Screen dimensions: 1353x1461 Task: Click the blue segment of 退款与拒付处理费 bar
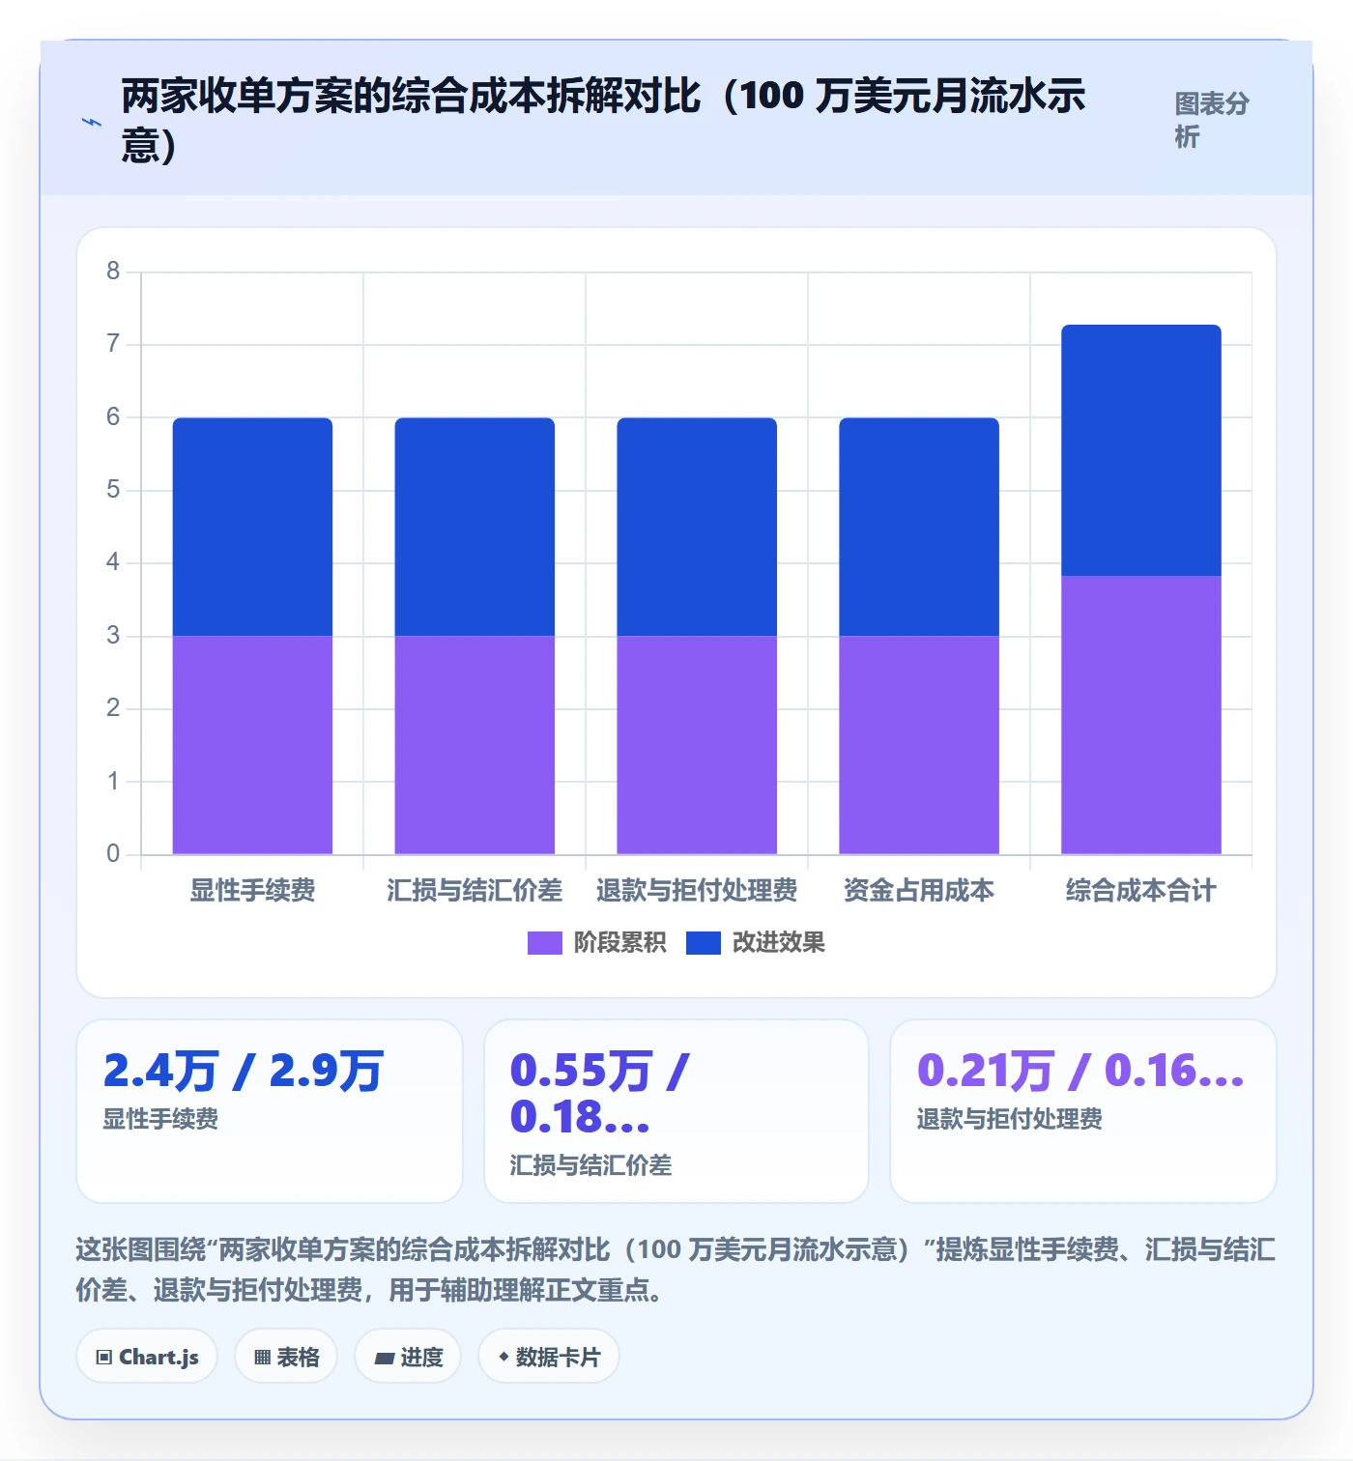pos(697,527)
